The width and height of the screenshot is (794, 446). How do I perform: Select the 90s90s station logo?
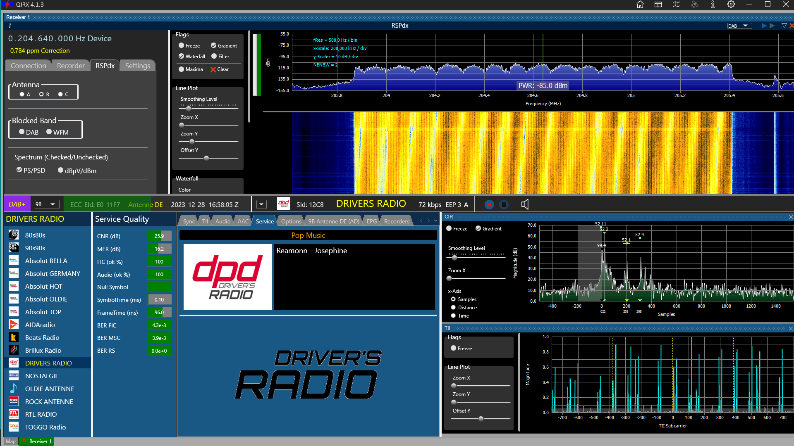point(14,248)
